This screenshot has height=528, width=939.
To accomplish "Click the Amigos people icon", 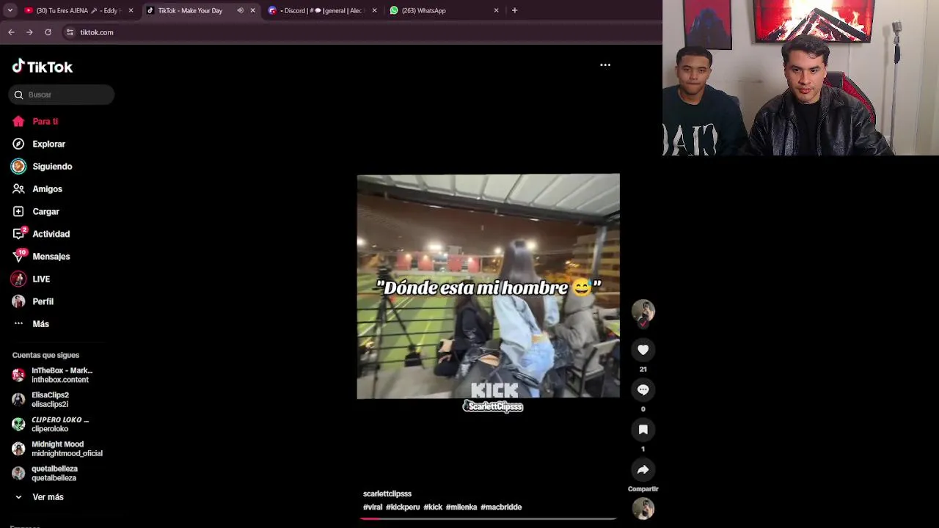I will [18, 189].
